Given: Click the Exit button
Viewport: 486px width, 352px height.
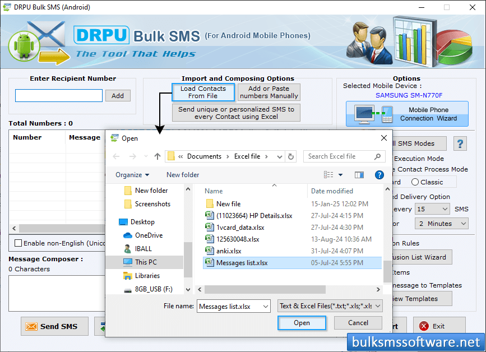Looking at the screenshot, I should pos(439,326).
